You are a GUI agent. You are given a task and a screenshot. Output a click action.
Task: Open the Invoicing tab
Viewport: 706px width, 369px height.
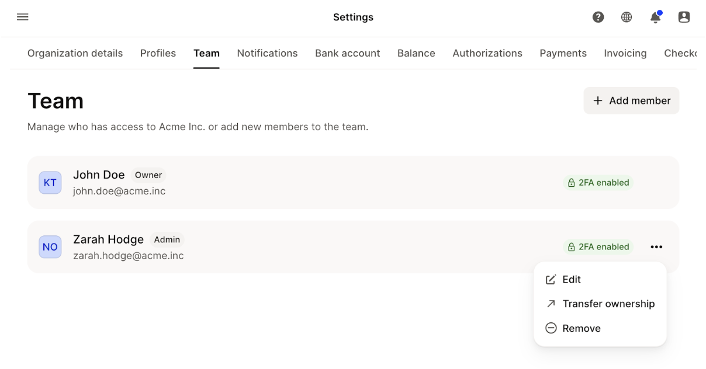click(x=625, y=53)
